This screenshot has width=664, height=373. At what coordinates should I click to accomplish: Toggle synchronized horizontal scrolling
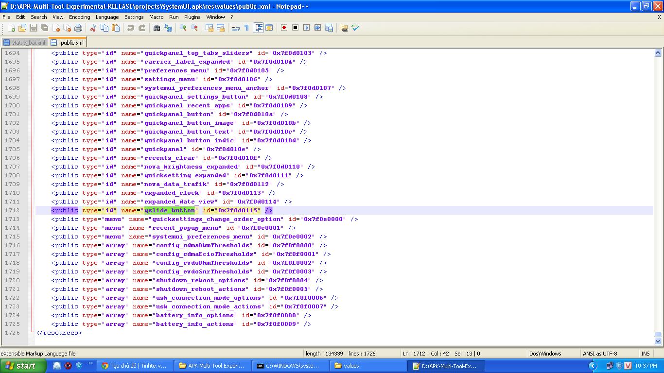[221, 28]
